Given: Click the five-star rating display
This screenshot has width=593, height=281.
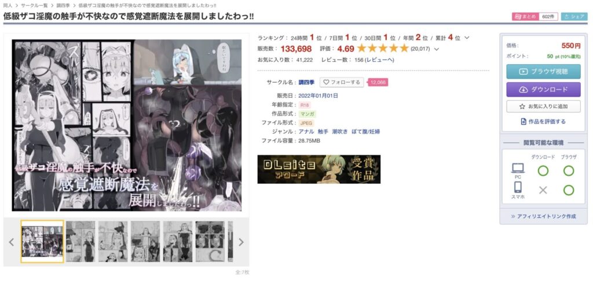Looking at the screenshot, I should [383, 49].
